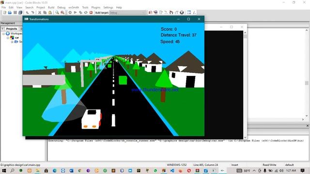
Task: Redo the edit via toolbar arrow
Action: [32, 13]
